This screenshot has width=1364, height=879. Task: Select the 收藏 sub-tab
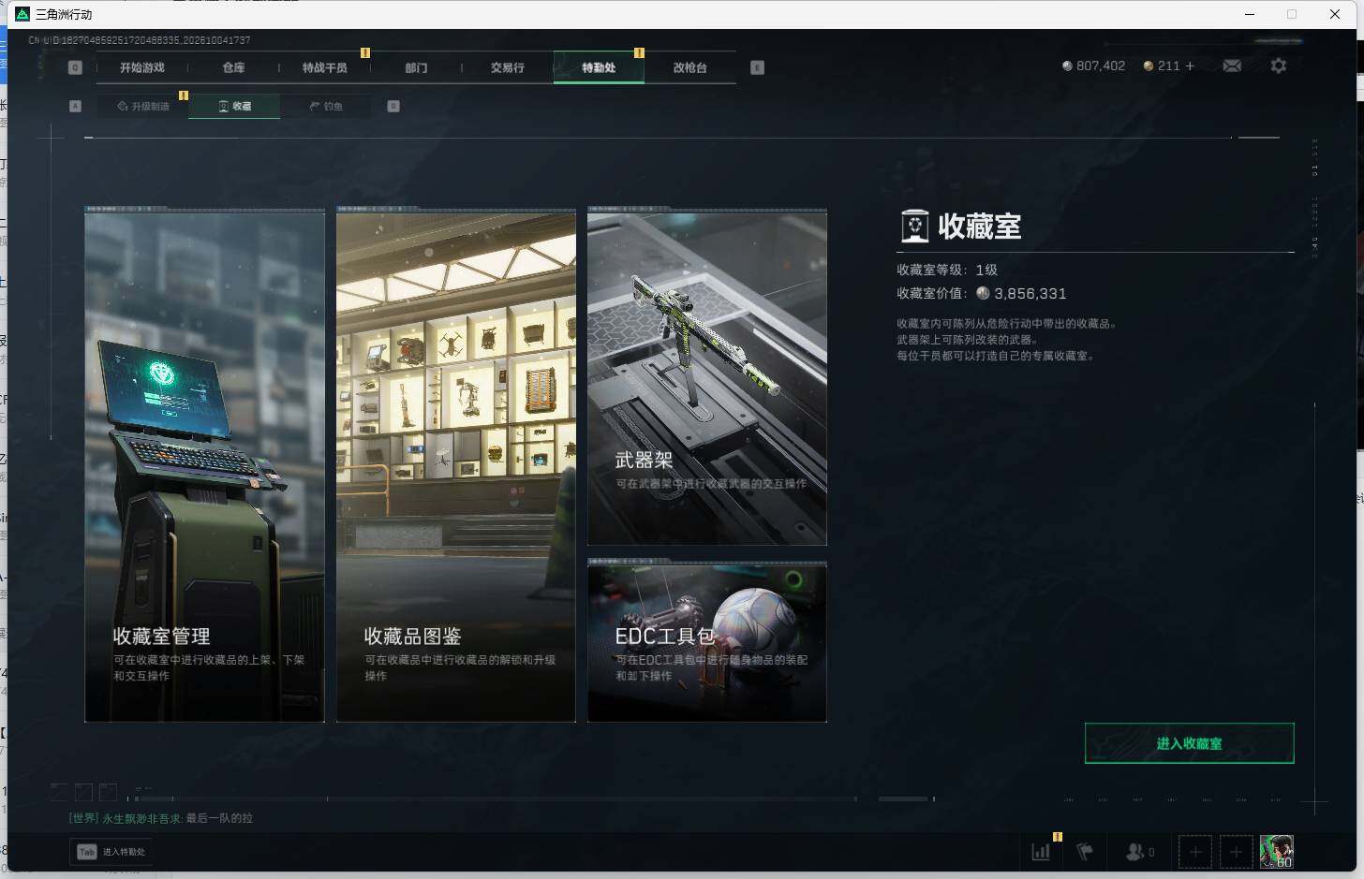coord(234,106)
